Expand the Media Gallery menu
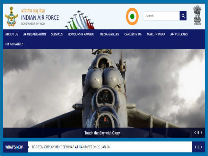208x156 pixels. click(x=109, y=34)
